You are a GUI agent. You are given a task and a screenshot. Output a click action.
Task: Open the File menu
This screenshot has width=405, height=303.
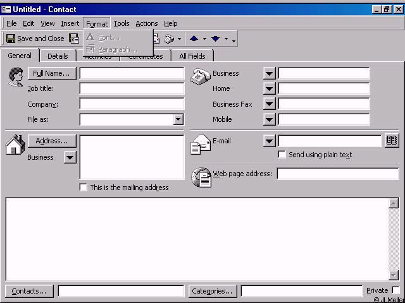pyautogui.click(x=11, y=23)
